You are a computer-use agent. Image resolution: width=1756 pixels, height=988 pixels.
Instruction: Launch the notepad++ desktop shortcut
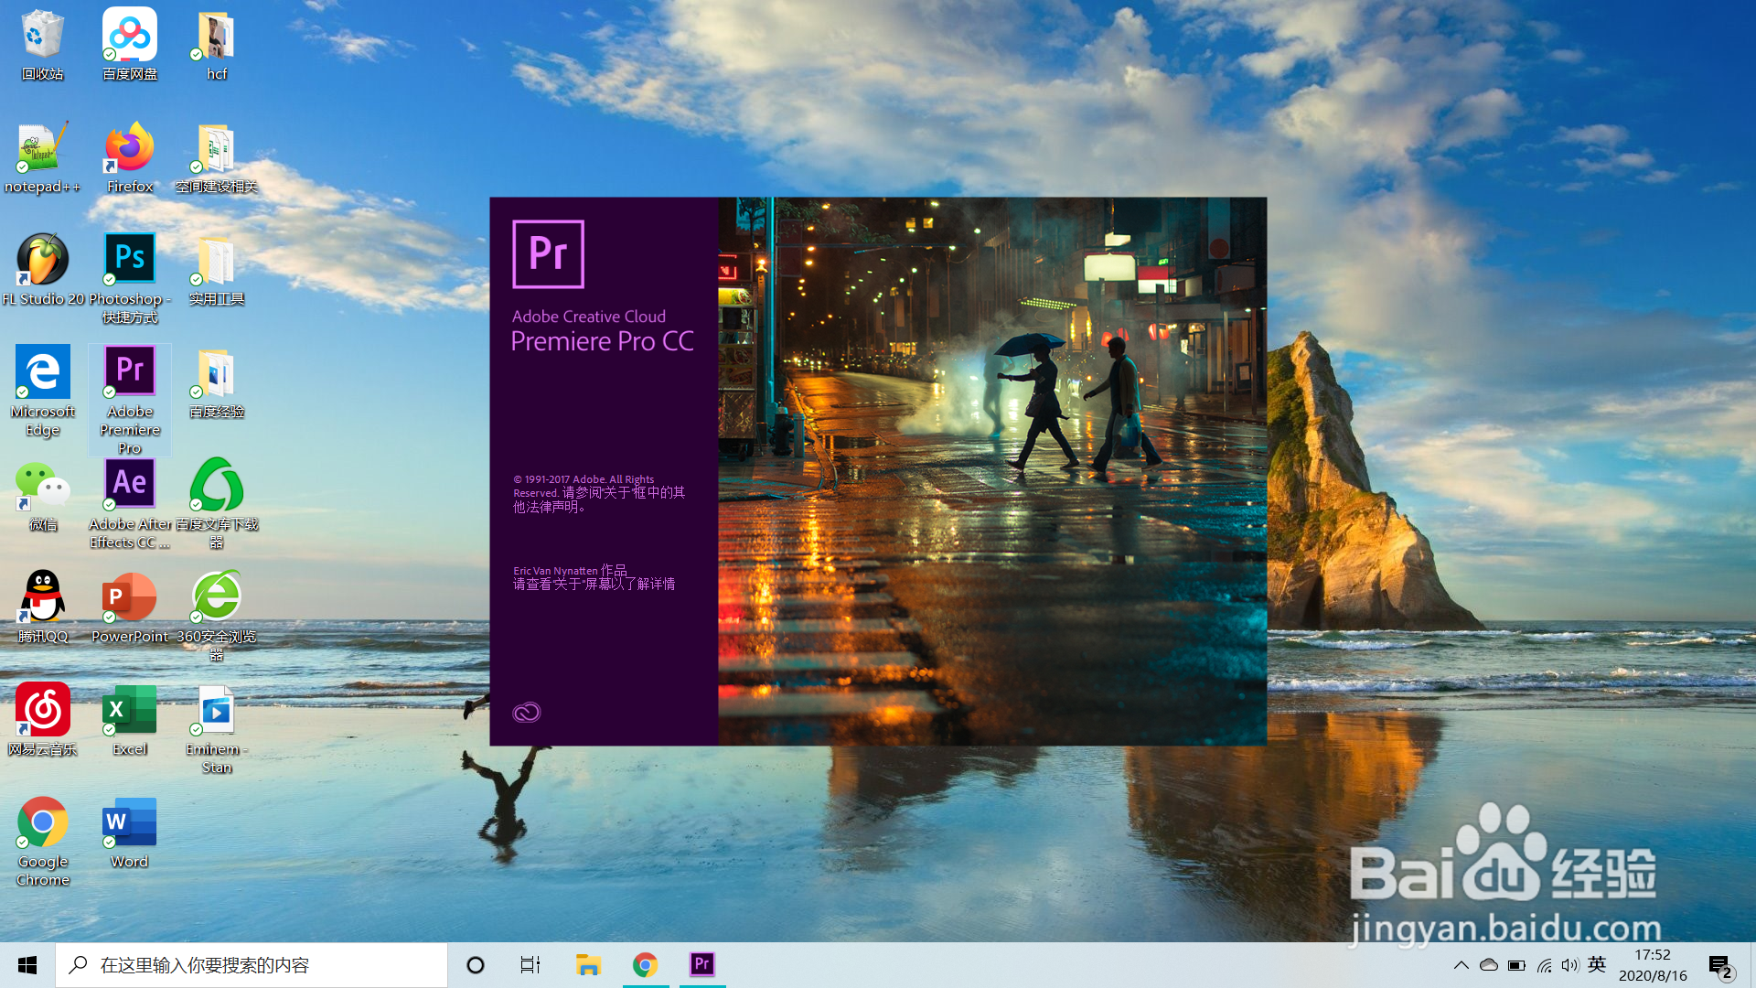point(42,157)
